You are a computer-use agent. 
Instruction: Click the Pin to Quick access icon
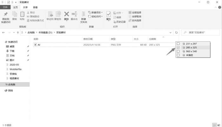pyautogui.click(x=6, y=14)
